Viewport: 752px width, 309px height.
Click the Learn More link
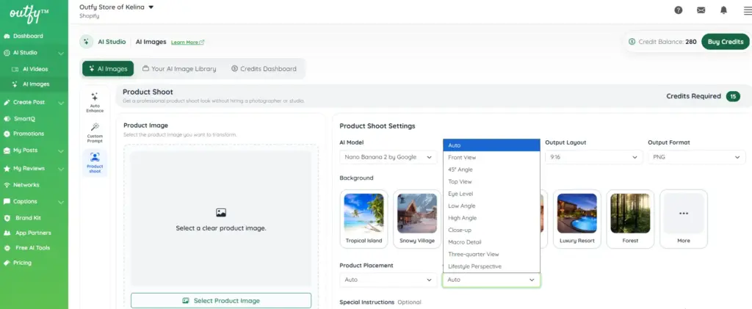[187, 42]
